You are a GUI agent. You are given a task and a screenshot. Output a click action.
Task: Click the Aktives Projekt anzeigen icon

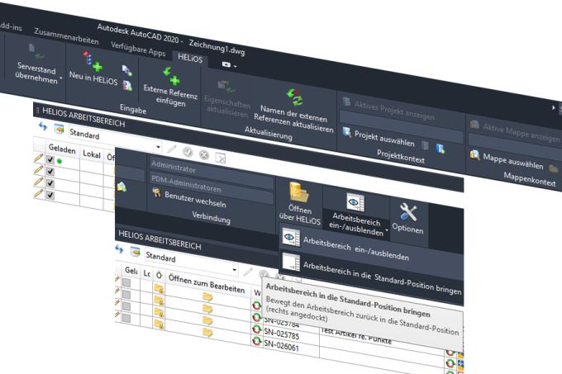346,102
